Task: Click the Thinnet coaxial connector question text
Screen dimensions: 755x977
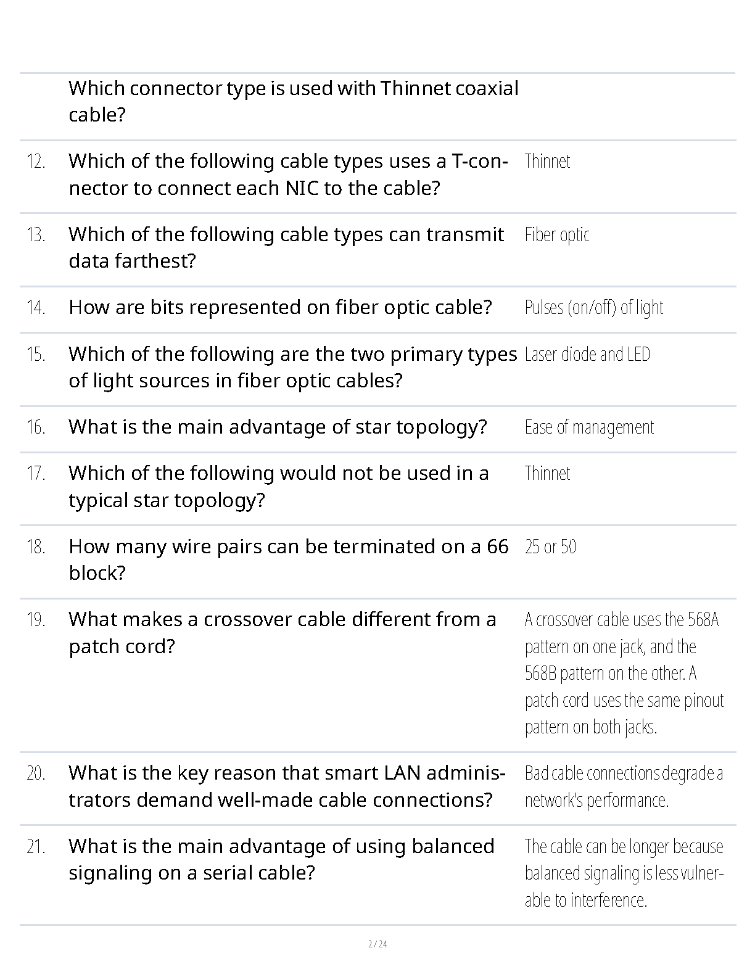Action: (293, 101)
